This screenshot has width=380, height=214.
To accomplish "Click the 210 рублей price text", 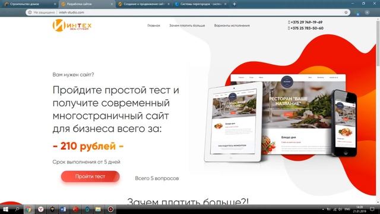I will pos(88,146).
